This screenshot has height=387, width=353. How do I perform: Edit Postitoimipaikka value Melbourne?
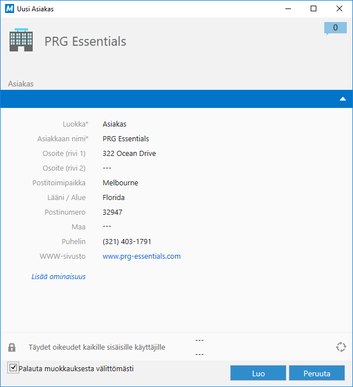point(121,182)
